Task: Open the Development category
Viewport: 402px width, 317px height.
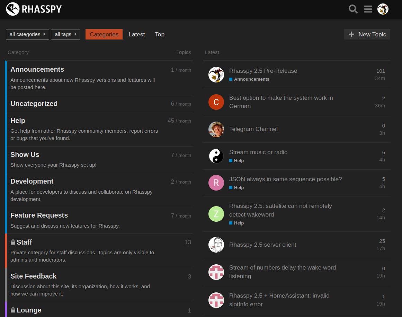Action: (32, 181)
